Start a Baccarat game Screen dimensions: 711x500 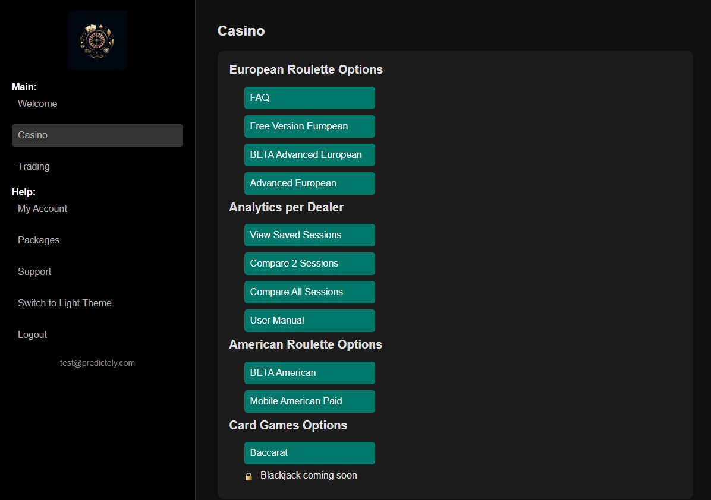(309, 452)
